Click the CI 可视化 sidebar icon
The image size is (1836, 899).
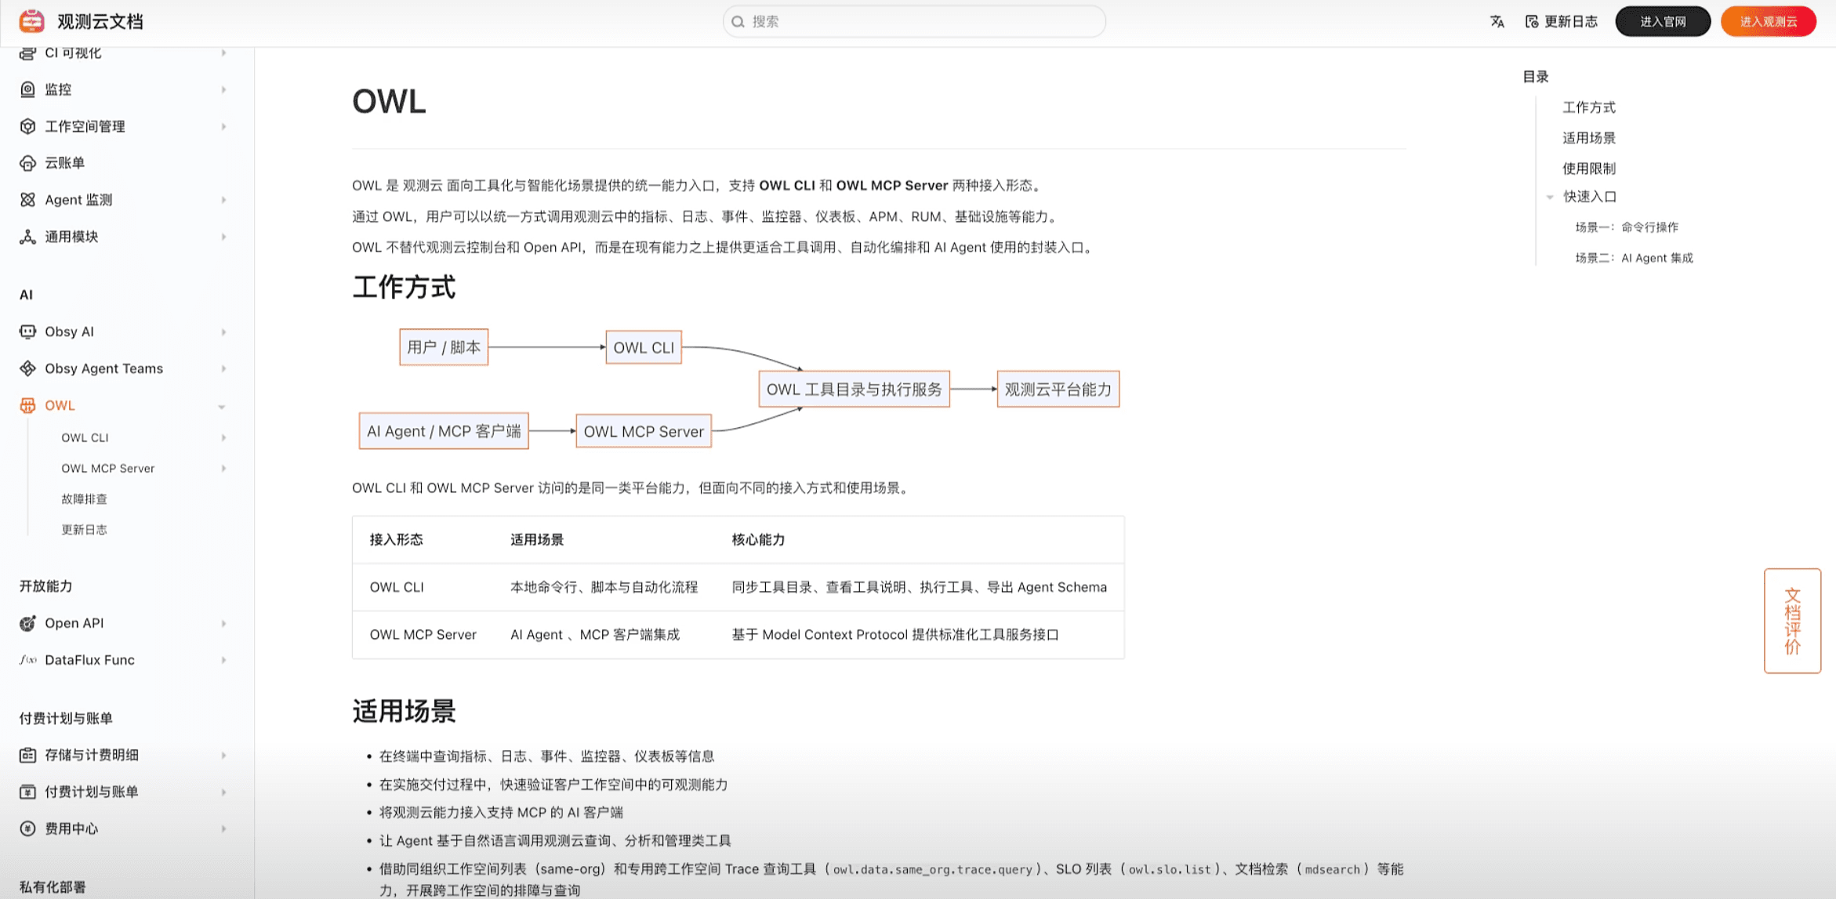(x=27, y=53)
